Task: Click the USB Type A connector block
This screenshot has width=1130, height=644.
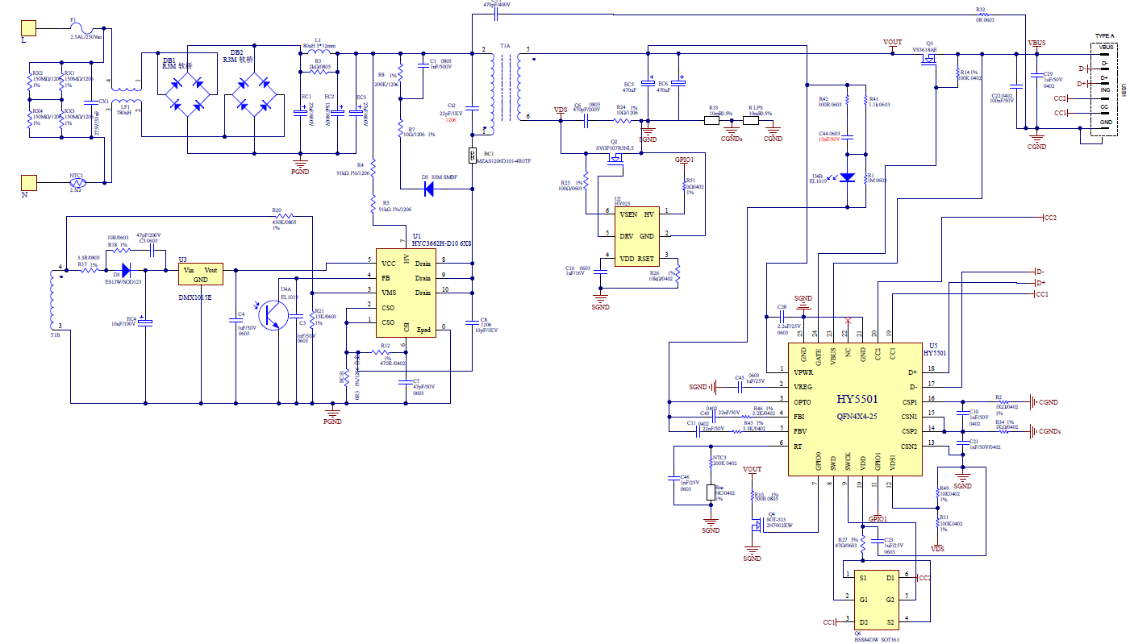Action: (x=1103, y=89)
